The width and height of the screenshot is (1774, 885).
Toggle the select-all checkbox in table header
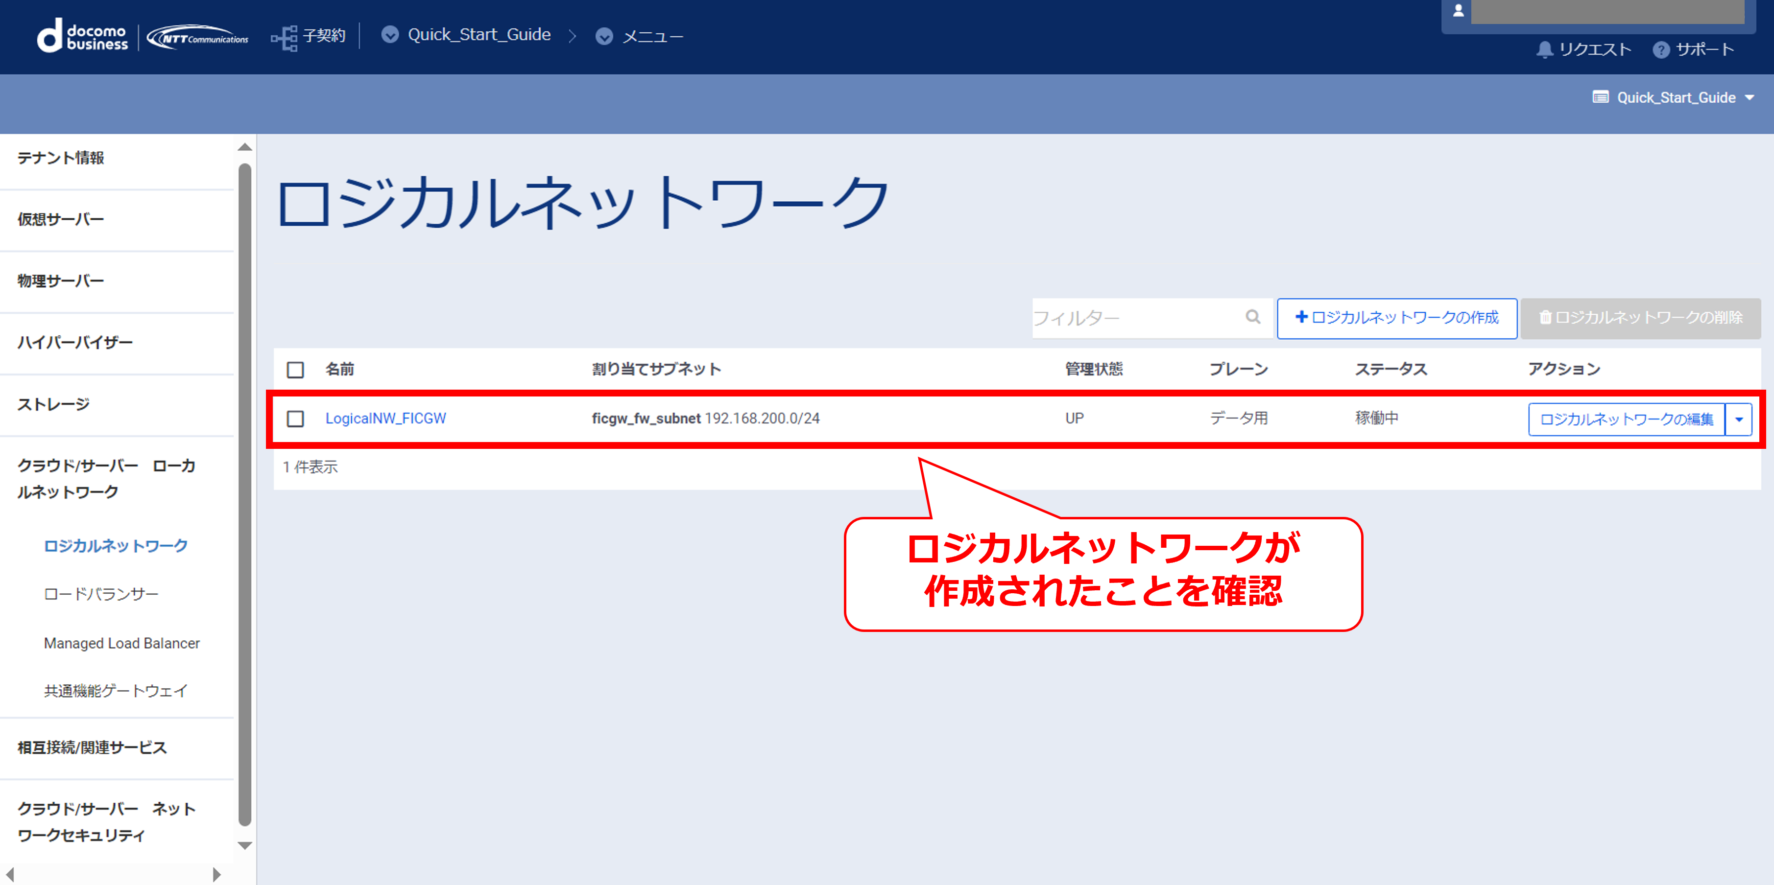[295, 370]
